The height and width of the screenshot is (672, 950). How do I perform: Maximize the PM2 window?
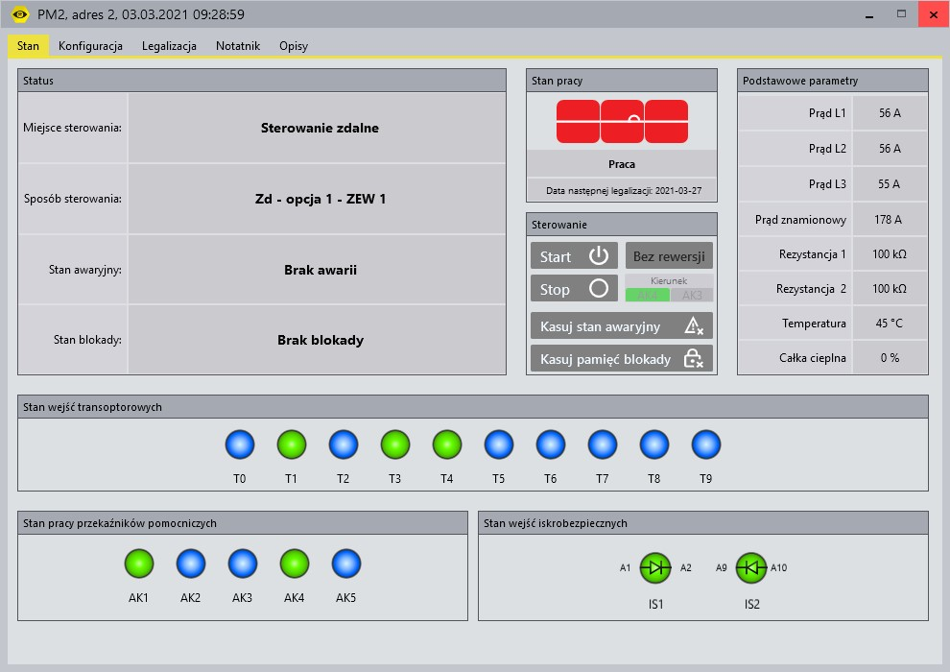coord(901,14)
